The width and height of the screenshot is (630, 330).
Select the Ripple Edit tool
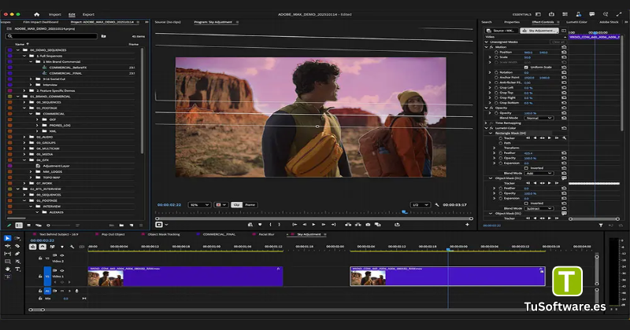click(8, 246)
